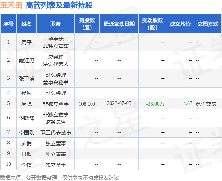Screen dimensions: 222x181
Task: Click row number 3
Action: pos(9,78)
